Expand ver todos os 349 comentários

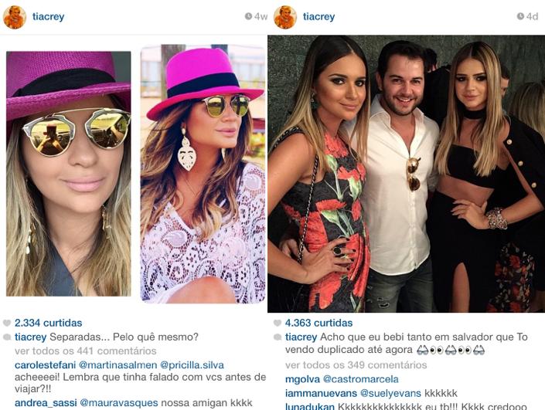[x=356, y=365]
